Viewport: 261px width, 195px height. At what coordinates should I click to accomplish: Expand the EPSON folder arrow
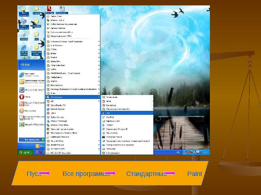[x=99, y=49]
